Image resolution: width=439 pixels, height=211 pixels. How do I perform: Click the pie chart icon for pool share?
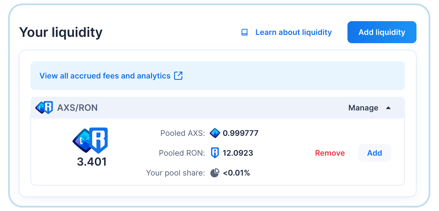point(215,173)
